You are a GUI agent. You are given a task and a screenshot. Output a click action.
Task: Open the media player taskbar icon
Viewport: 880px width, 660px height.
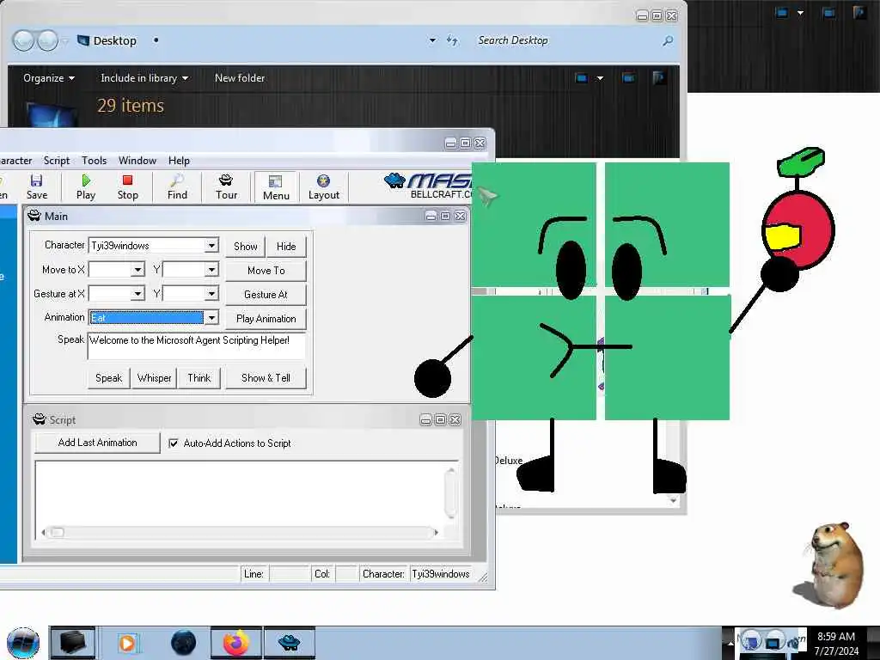[x=127, y=643]
